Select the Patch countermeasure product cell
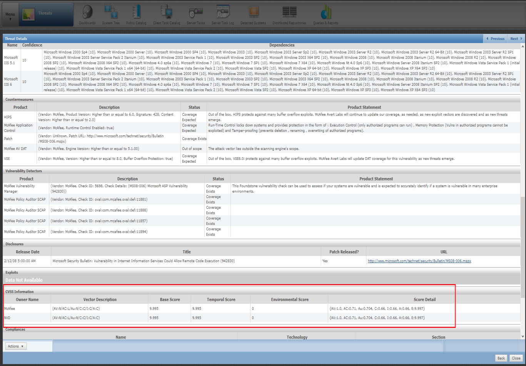This screenshot has width=526, height=366. click(20, 139)
